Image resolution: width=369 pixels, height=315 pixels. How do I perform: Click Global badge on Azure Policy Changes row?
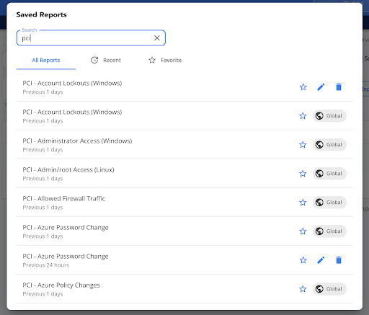(x=329, y=289)
